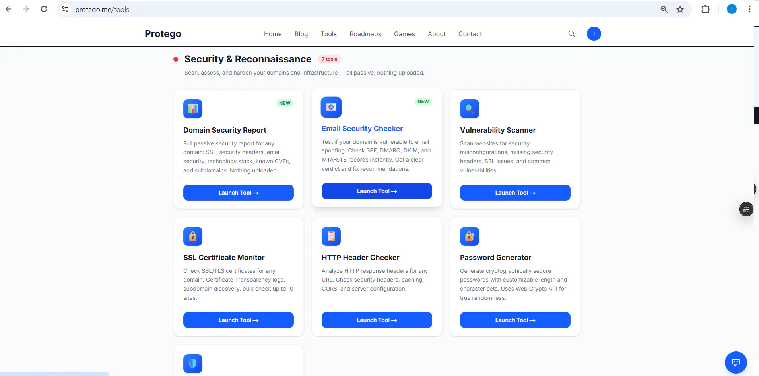Click the address bar URL protego.me/tools
The height and width of the screenshot is (376, 759).
(102, 10)
